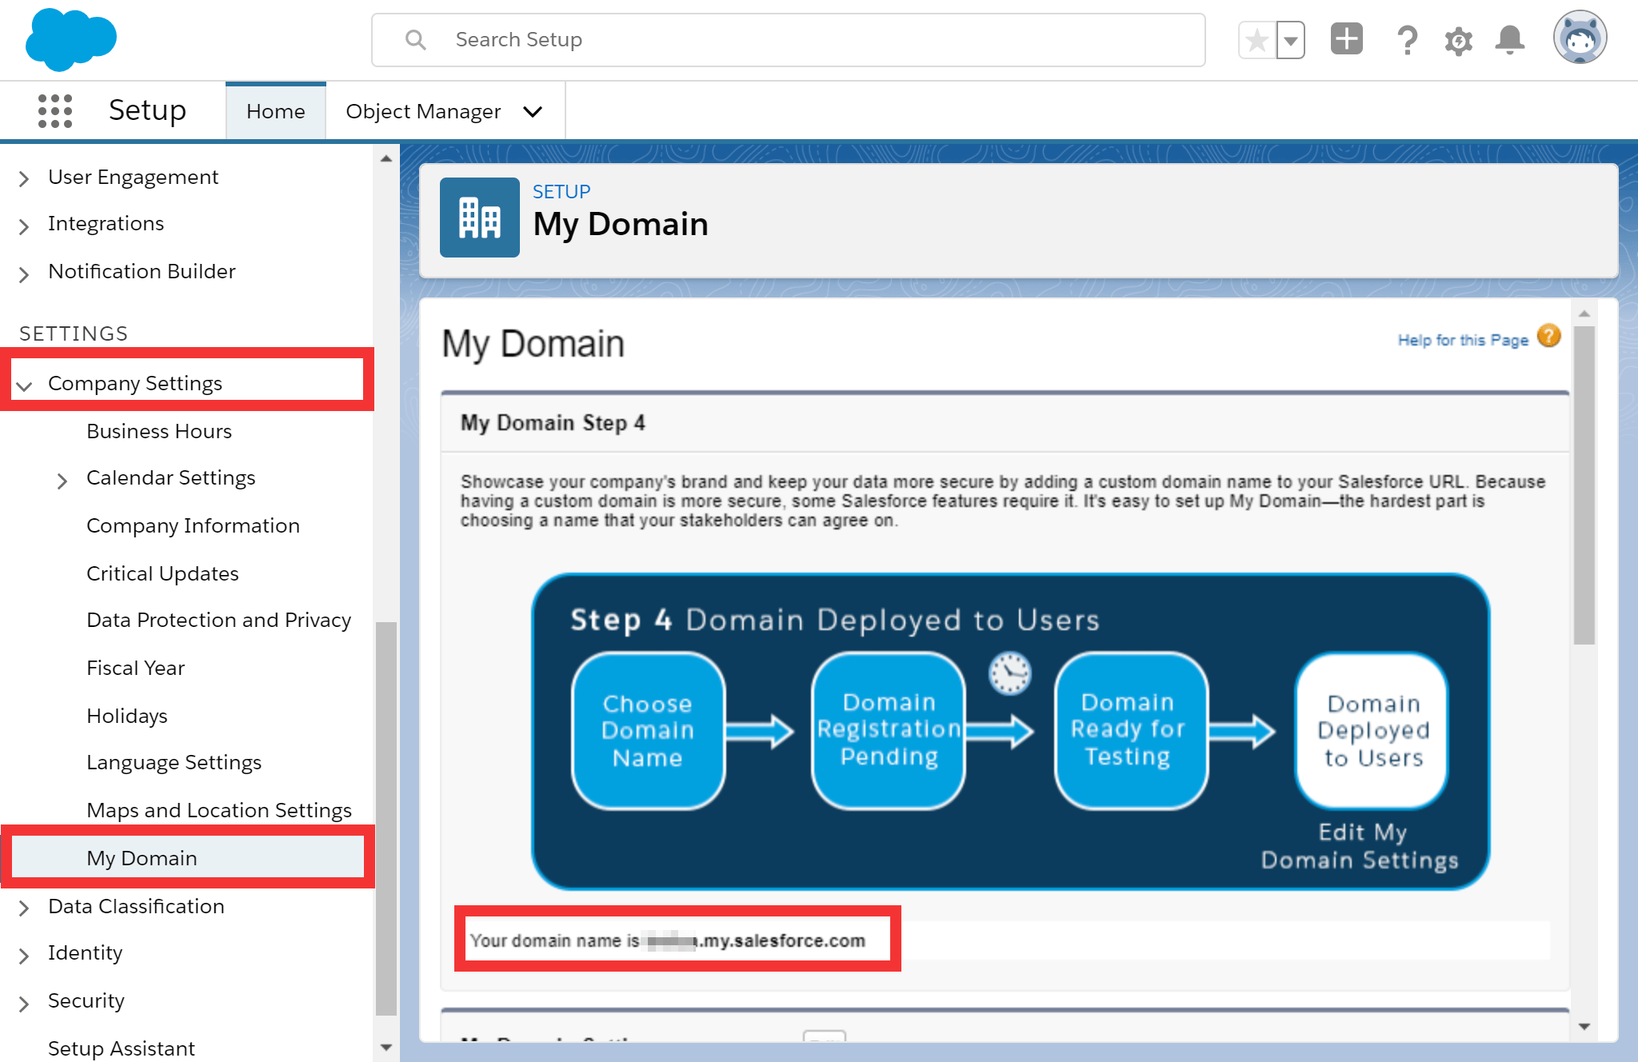The image size is (1638, 1062).
Task: Open Language Settings
Action: (x=174, y=762)
